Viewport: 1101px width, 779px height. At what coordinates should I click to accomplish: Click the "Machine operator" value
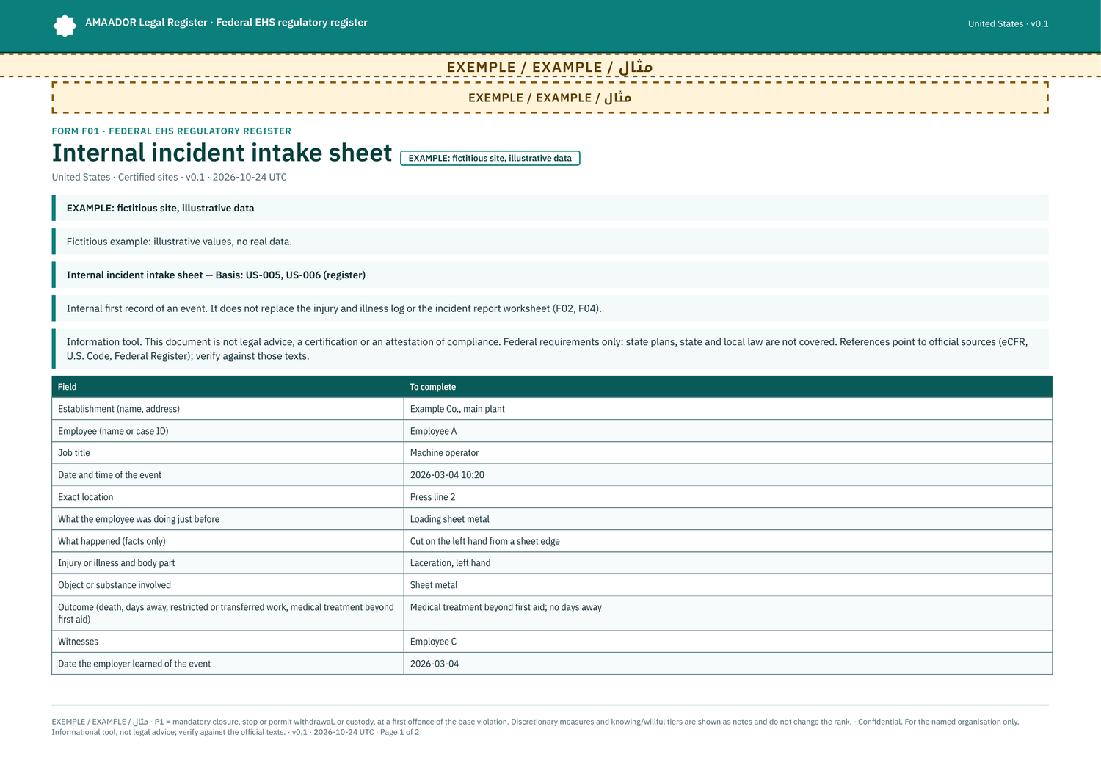point(445,453)
